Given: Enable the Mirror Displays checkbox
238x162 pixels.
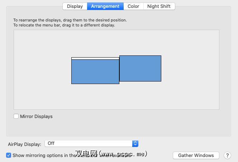Looking at the screenshot, I should tap(16, 116).
